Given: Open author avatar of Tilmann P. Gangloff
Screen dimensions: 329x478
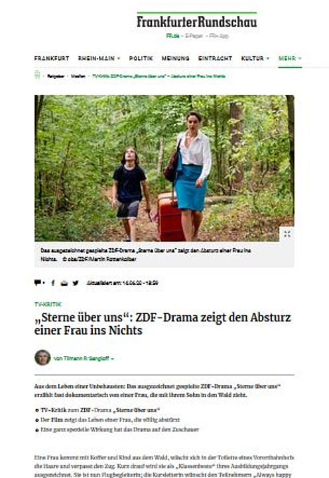Looking at the screenshot, I should tap(42, 358).
